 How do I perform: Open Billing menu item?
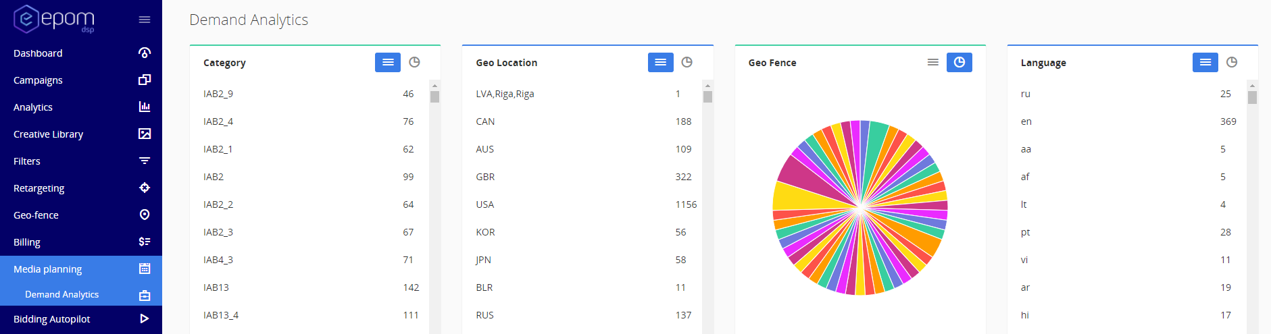(81, 242)
